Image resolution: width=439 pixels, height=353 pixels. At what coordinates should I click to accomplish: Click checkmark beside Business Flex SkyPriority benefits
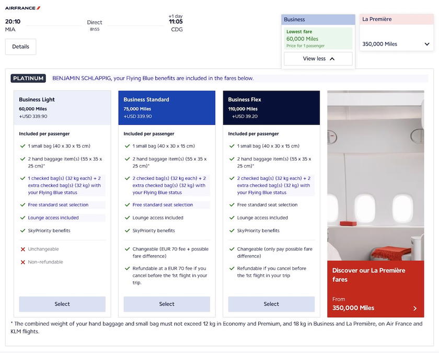coord(232,231)
